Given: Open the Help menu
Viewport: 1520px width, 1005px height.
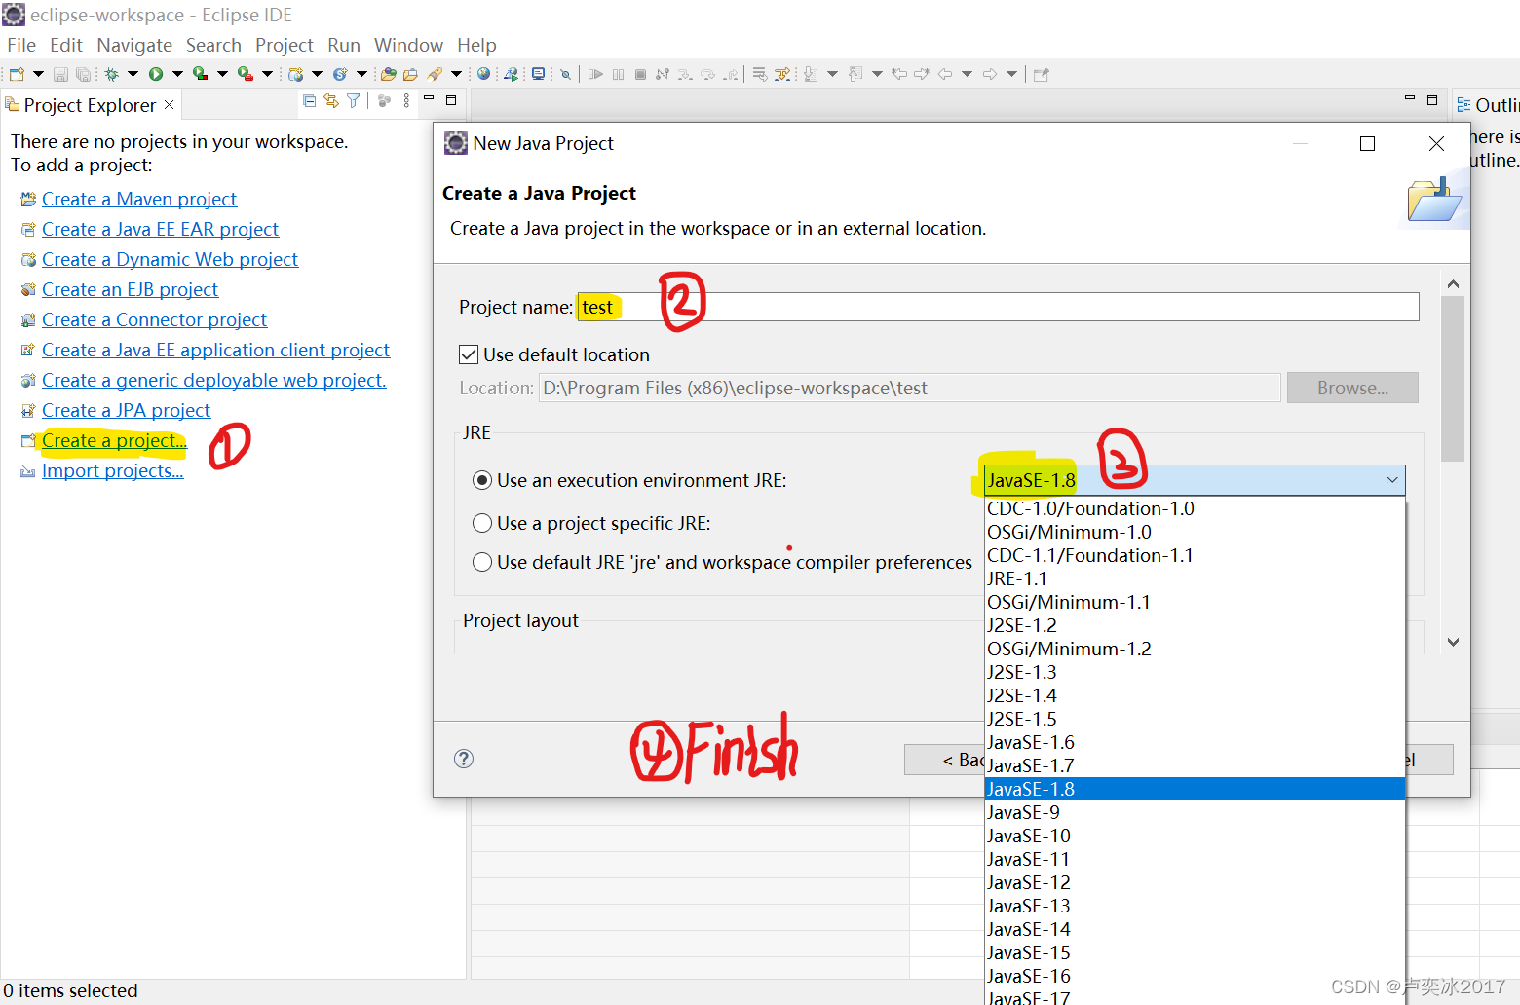Looking at the screenshot, I should (x=476, y=45).
